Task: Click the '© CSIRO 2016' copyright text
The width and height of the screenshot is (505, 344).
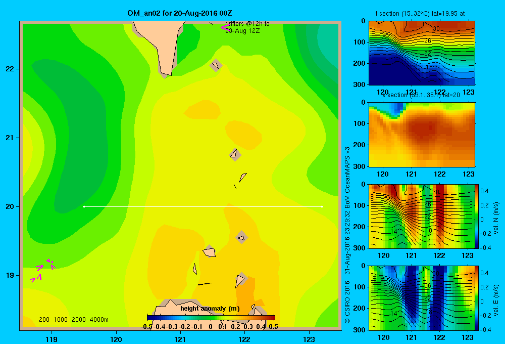Action: coord(347,302)
